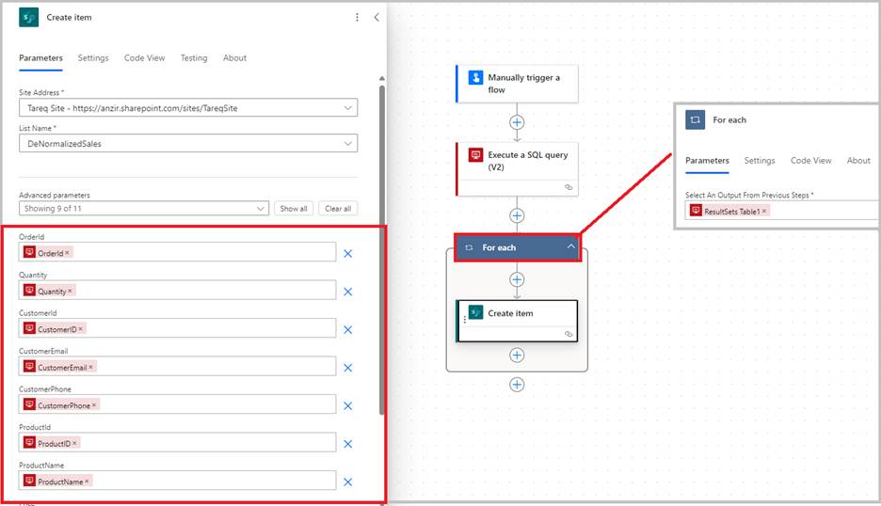Remove the ProductName parameter with its X
Screen dimensions: 881x506
pyautogui.click(x=348, y=482)
